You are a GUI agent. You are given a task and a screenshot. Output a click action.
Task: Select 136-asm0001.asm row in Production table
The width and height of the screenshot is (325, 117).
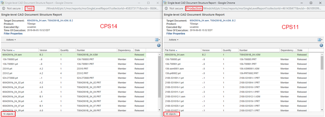pyautogui.click(x=236, y=68)
